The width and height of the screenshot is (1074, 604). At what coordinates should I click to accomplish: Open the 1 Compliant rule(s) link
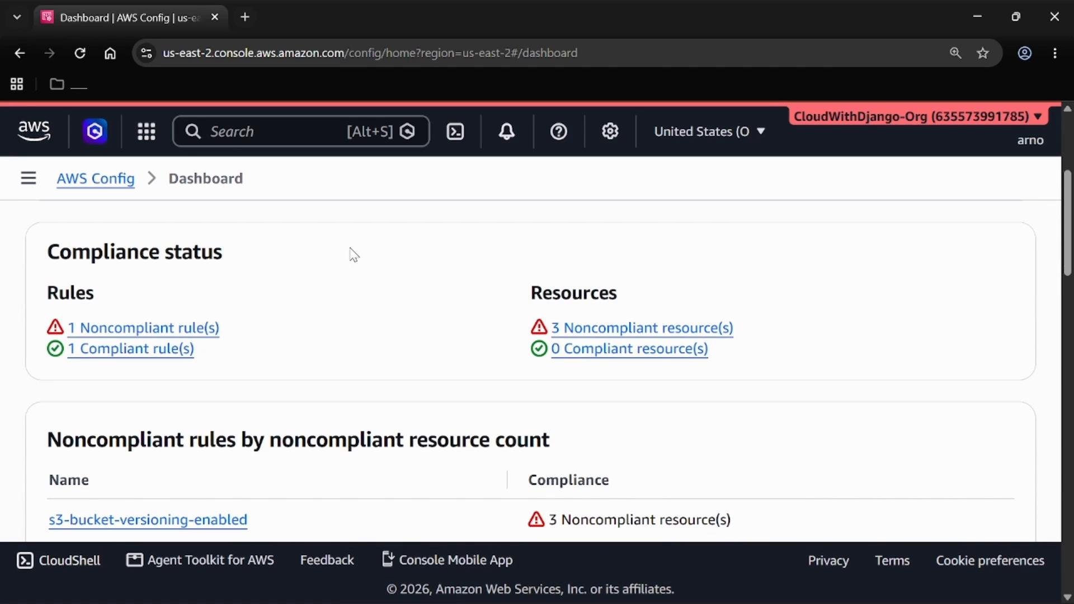pyautogui.click(x=131, y=348)
